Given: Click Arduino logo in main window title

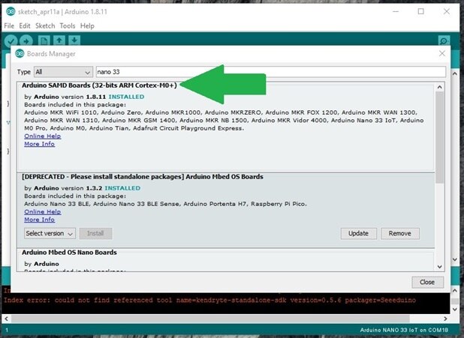Looking at the screenshot, I should pyautogui.click(x=11, y=11).
